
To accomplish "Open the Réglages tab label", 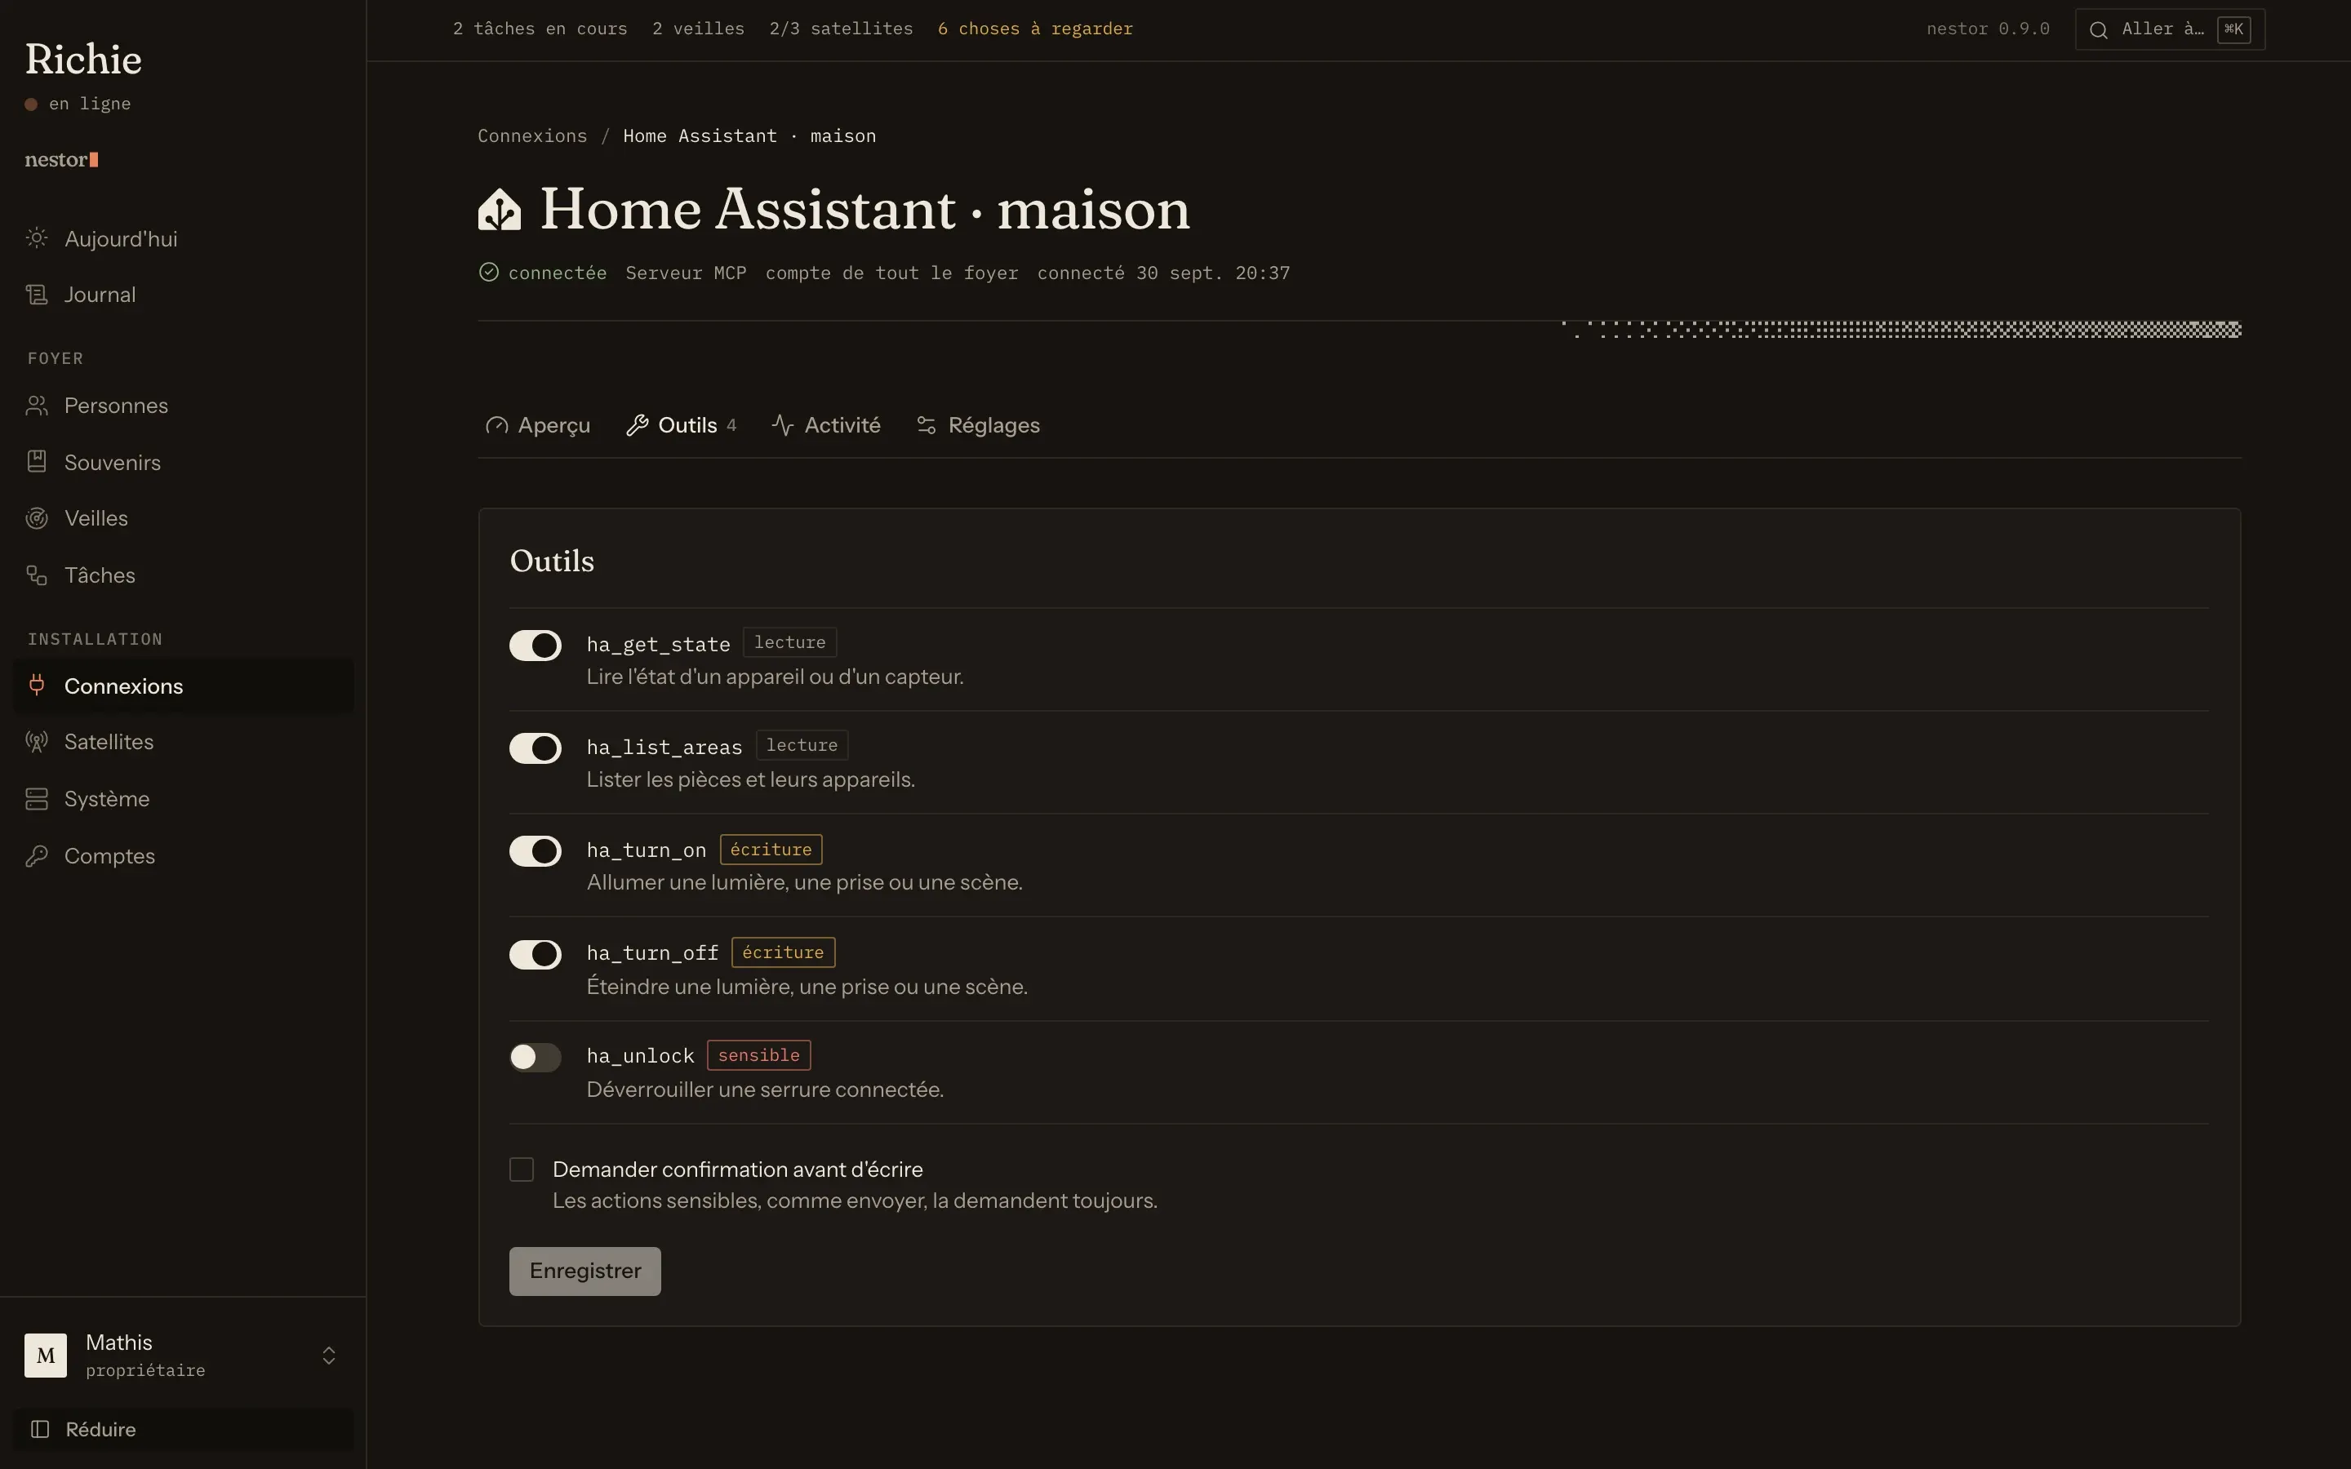I will click(993, 425).
